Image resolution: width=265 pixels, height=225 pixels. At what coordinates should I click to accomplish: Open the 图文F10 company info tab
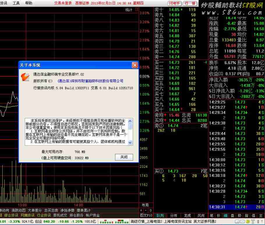(146, 215)
